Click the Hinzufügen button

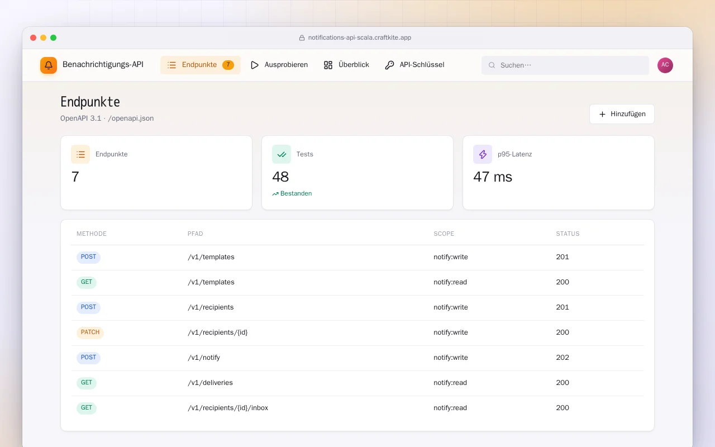pos(622,114)
